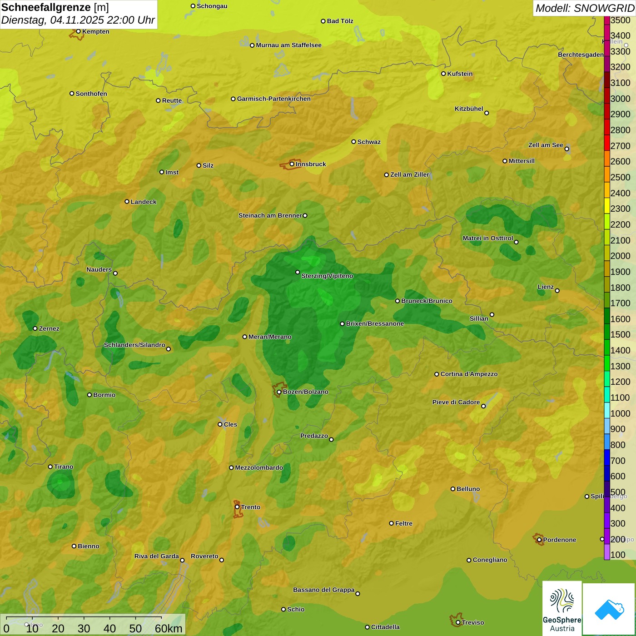Click the Kempten city marker
This screenshot has width=636, height=636.
pos(78,31)
